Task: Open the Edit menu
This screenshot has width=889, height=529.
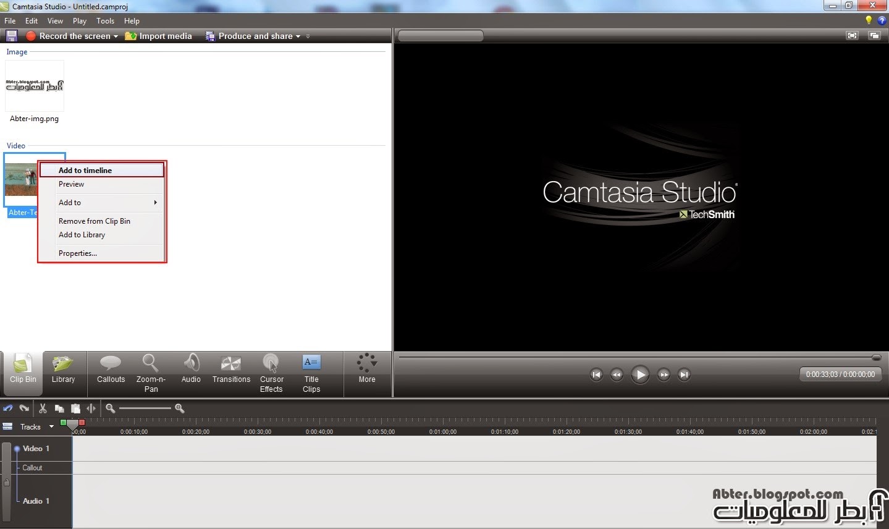Action: point(32,20)
